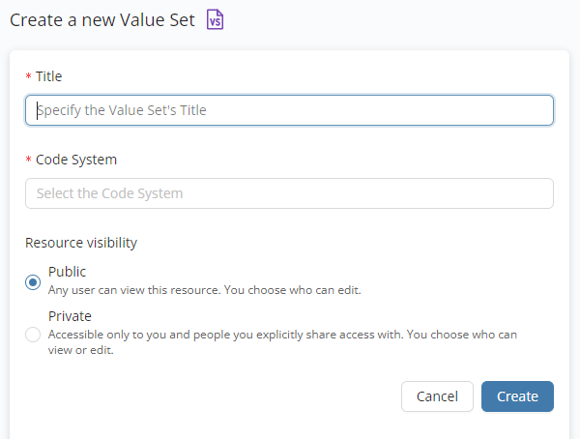Focus the Value Set Title field
The width and height of the screenshot is (580, 439).
point(289,110)
